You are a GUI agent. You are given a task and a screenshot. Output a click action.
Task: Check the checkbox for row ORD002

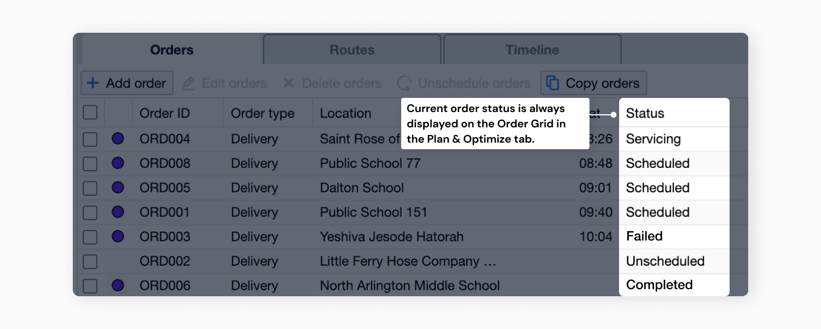tap(90, 261)
